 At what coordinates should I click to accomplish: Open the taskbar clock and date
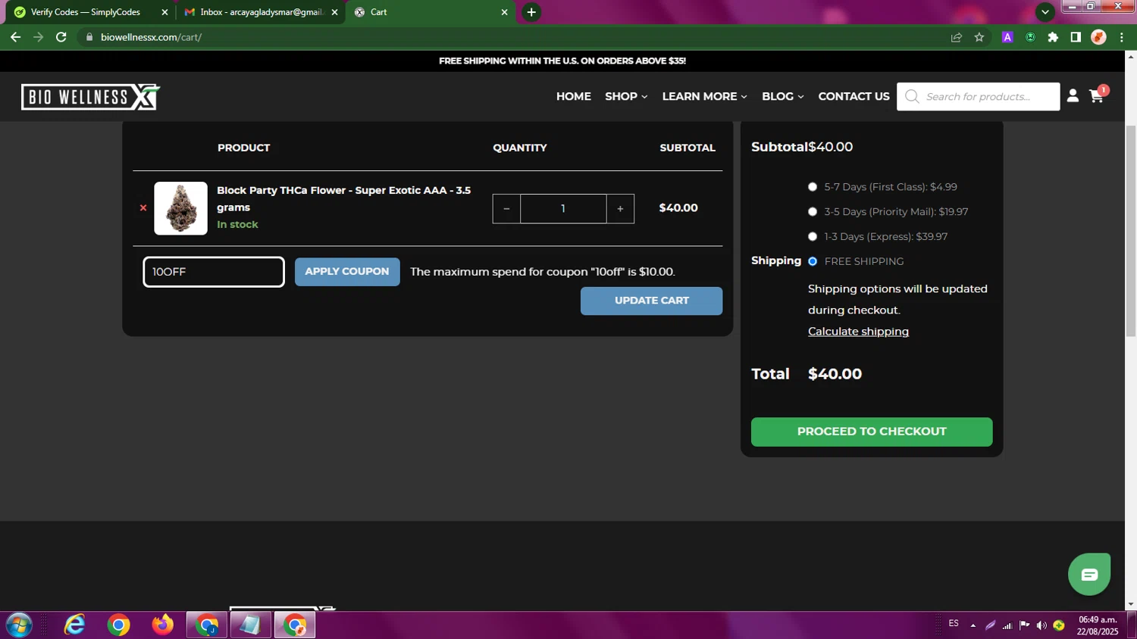pyautogui.click(x=1098, y=625)
